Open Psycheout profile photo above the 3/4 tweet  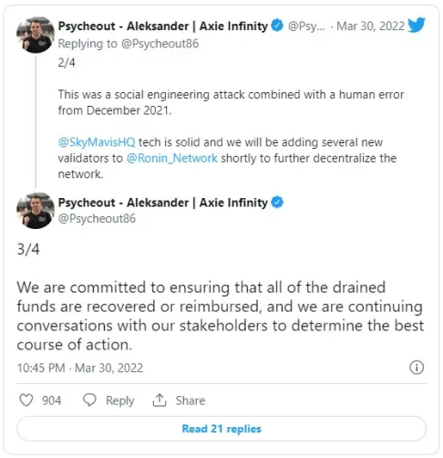tap(36, 211)
